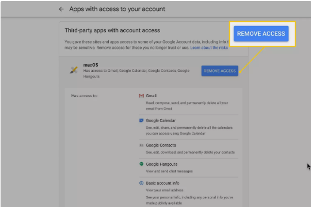This screenshot has width=311, height=207.
Task: Click the large highlighted REMOVE ACCESS callout
Action: coord(261,34)
